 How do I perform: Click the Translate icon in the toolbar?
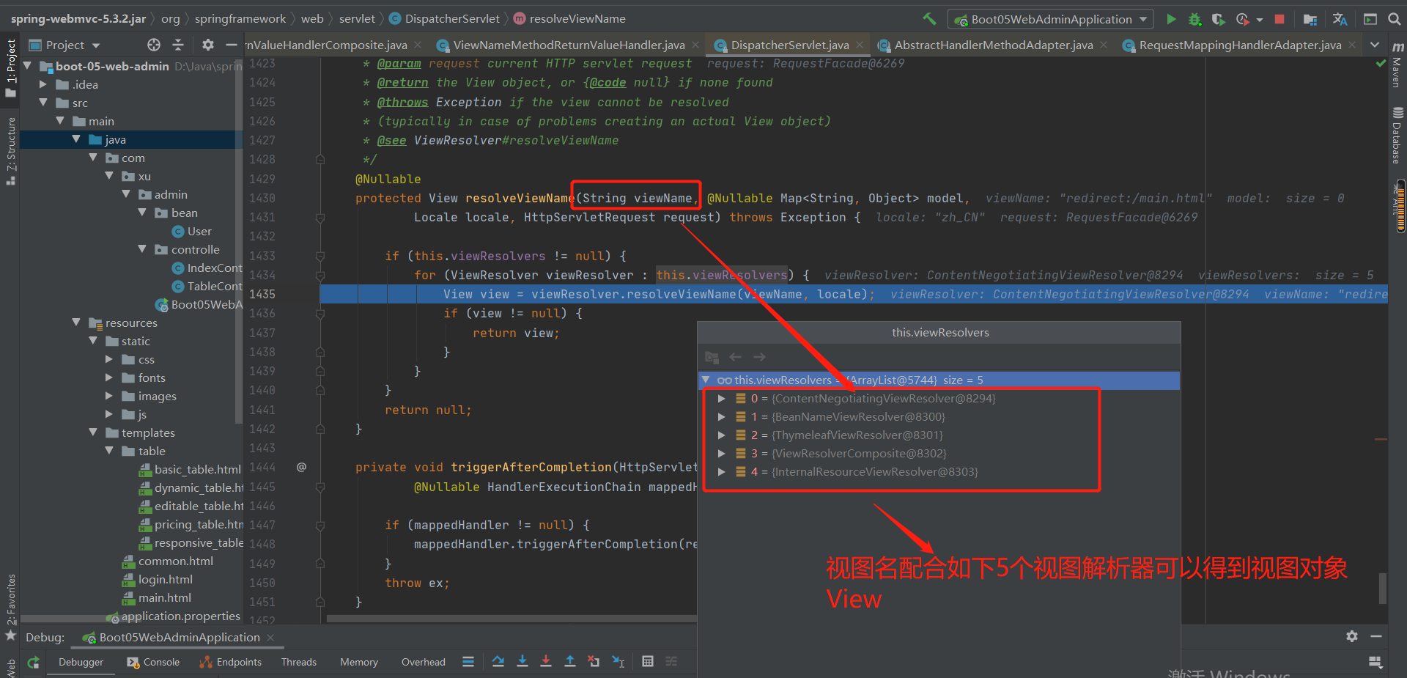click(x=1340, y=19)
